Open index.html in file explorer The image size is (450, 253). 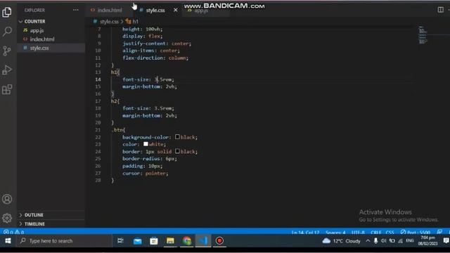pyautogui.click(x=42, y=39)
